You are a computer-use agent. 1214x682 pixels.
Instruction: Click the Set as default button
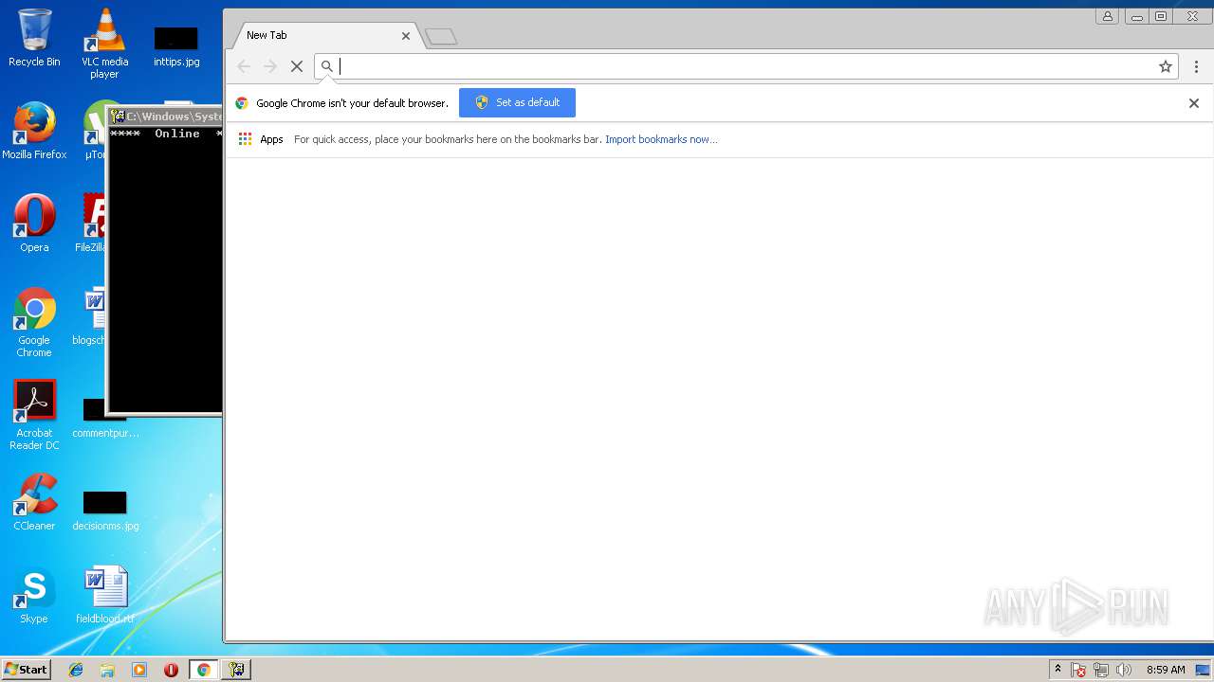pos(517,102)
